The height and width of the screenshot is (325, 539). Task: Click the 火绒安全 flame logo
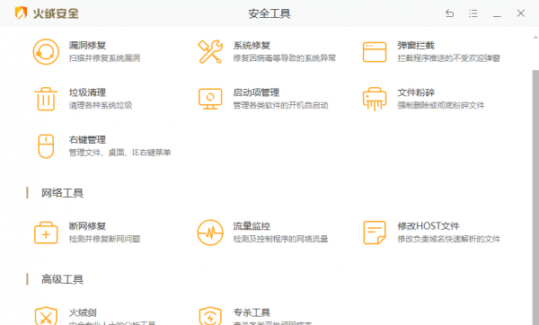point(21,13)
